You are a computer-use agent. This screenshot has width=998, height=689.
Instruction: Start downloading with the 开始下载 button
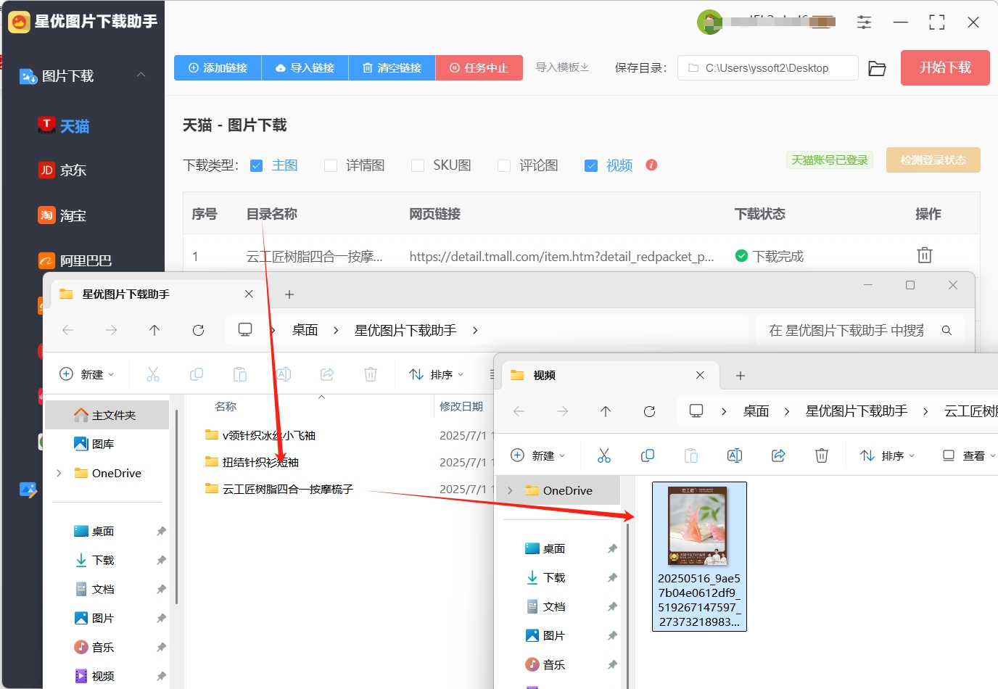945,67
